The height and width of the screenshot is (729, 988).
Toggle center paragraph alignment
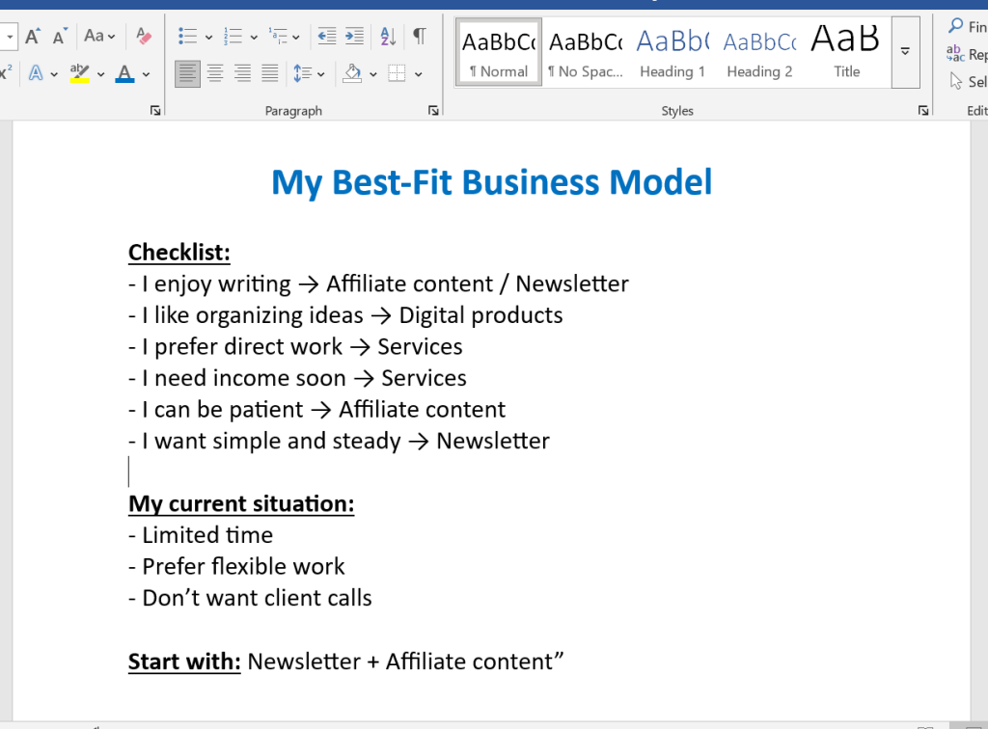pyautogui.click(x=214, y=72)
